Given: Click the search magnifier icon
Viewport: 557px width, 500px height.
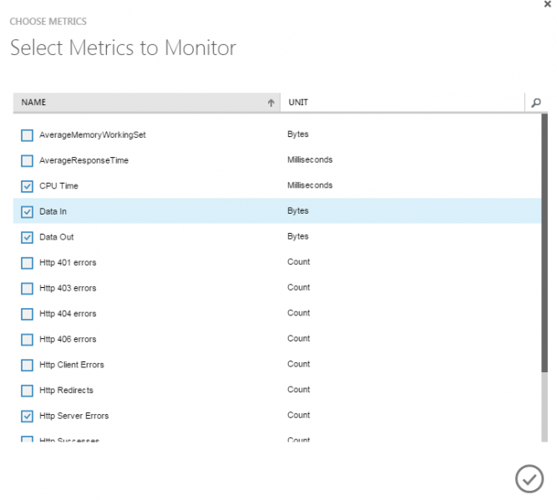Looking at the screenshot, I should pos(535,103).
